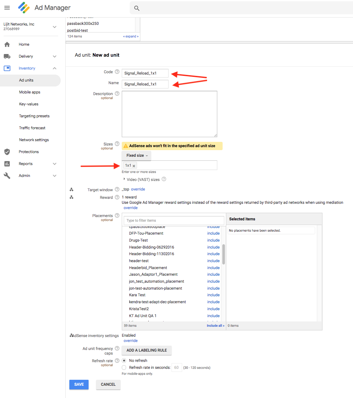Click the SAVE button

pos(79,384)
